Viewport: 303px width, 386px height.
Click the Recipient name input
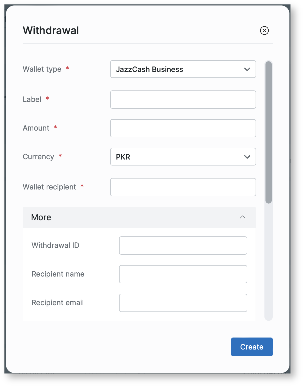[x=183, y=274]
